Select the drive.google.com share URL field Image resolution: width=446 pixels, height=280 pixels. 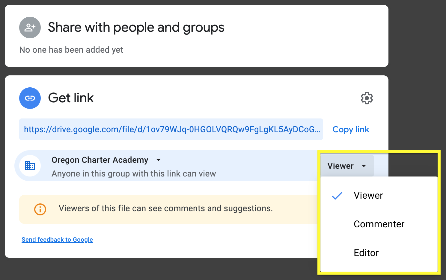171,129
